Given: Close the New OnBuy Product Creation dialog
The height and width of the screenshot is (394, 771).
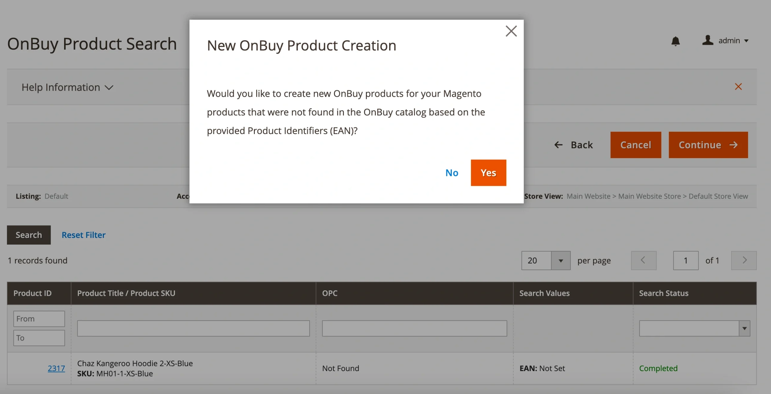Looking at the screenshot, I should tap(511, 31).
